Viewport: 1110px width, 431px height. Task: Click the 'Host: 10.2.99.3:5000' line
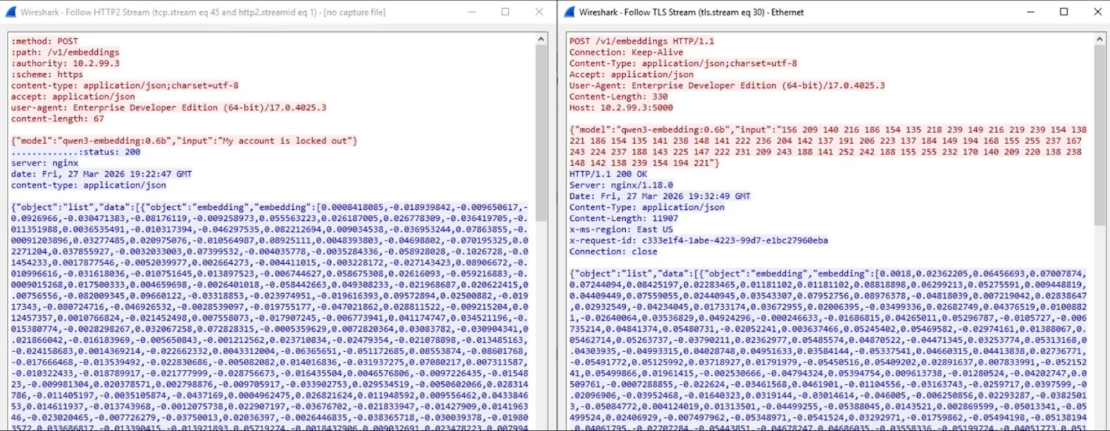coord(621,107)
